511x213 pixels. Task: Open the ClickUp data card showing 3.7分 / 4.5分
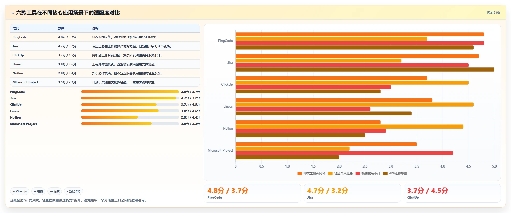pyautogui.click(x=452, y=193)
